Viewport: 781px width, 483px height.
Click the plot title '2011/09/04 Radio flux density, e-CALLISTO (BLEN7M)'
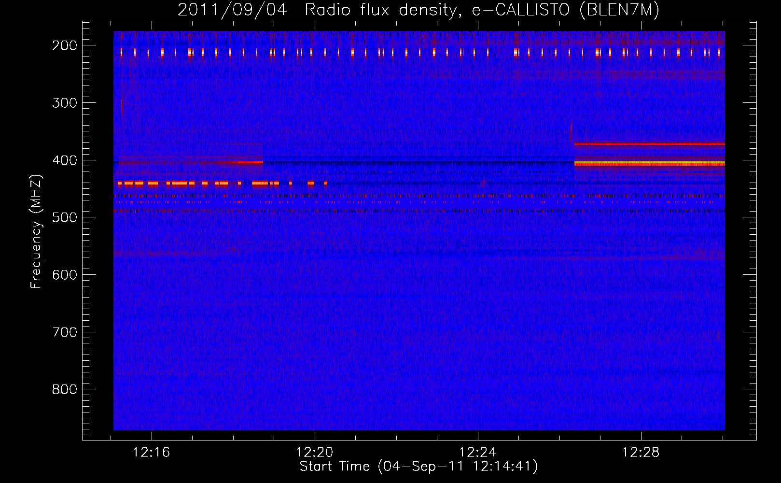coord(418,10)
